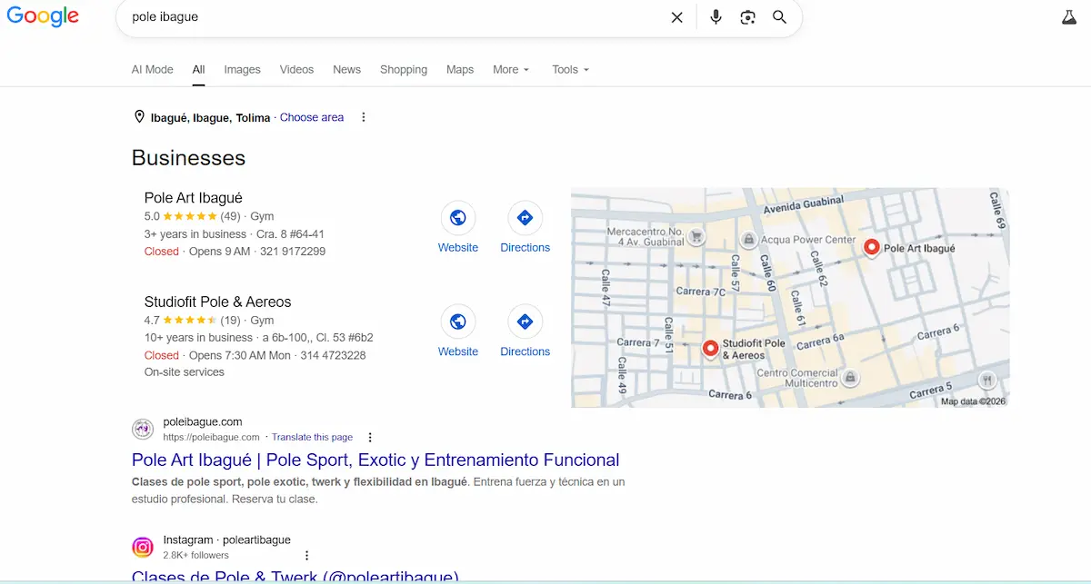Open the Pole Art Ibagué business listing title
1091x584 pixels.
[x=193, y=198]
